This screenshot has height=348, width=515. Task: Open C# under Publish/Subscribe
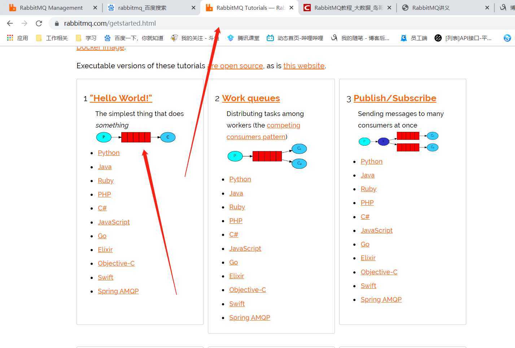click(x=365, y=217)
